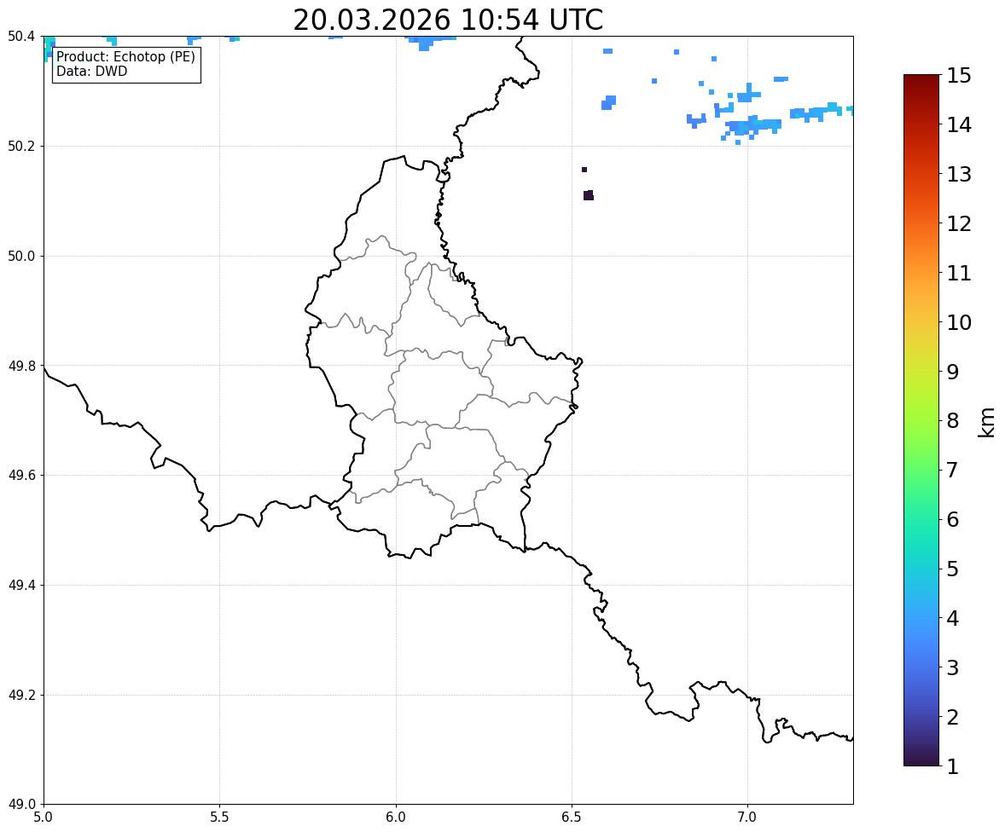Image resolution: width=1005 pixels, height=832 pixels.
Task: Click the colorbar tick label 11
Action: click(959, 273)
